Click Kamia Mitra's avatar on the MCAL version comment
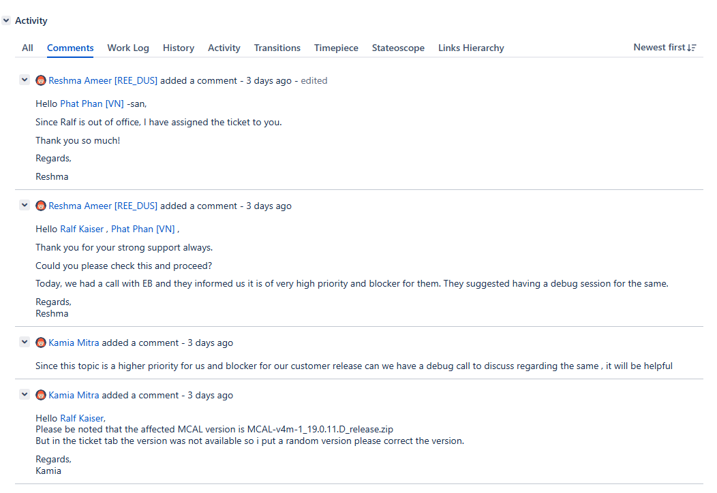 pos(41,395)
